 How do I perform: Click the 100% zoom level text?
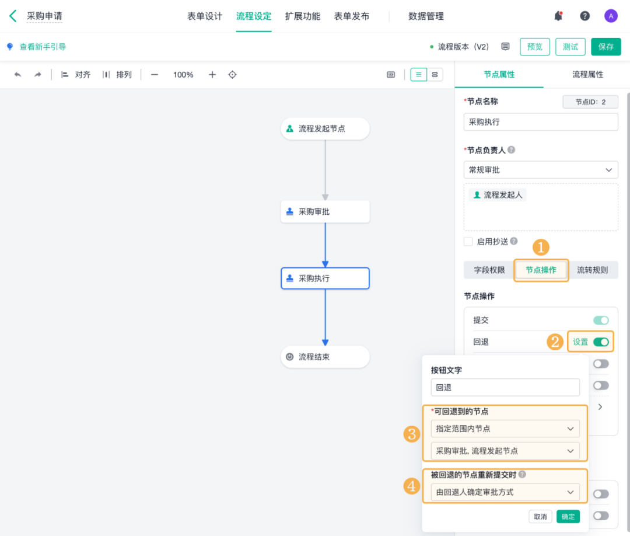click(x=183, y=74)
